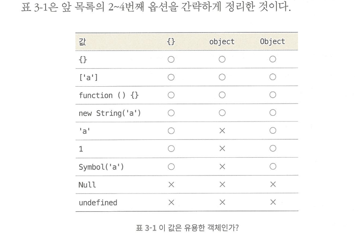Click the X for Symbol('a') under object column

[x=222, y=167]
